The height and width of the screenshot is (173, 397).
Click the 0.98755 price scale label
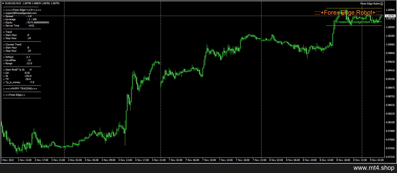pos(390,96)
